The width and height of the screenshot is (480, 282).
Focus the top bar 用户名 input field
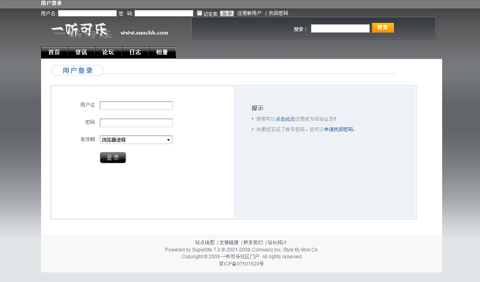(x=87, y=13)
